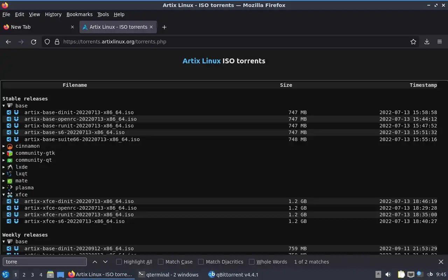The height and width of the screenshot is (280, 448).
Task: Open magnet link for artix-base-dinit-20220713
Action: click(16, 112)
